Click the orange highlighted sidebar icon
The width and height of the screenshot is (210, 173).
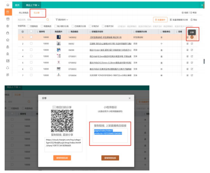click(8, 12)
